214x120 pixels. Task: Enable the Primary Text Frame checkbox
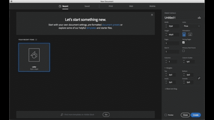click(x=183, y=51)
